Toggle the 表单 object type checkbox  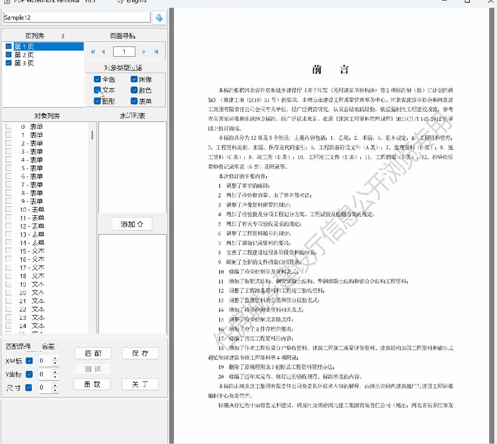click(x=134, y=101)
